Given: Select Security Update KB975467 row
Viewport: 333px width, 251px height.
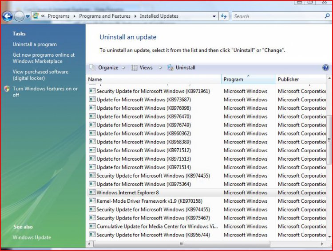Looking at the screenshot, I should 207,218.
